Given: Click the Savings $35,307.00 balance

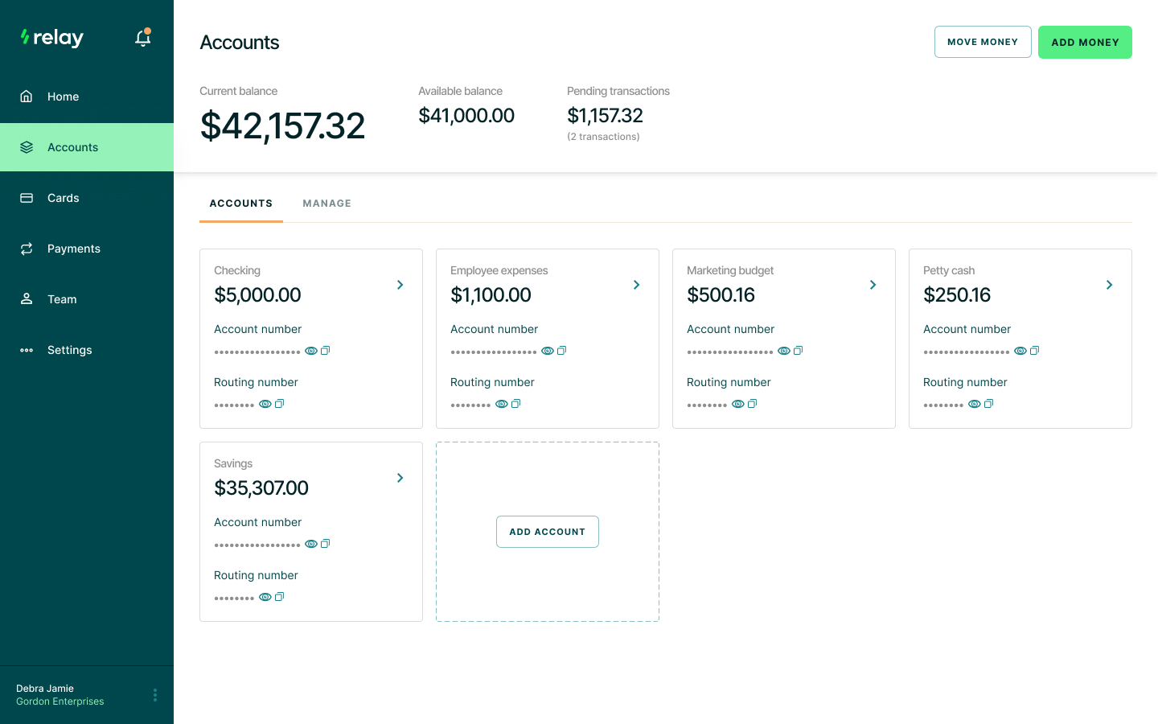Looking at the screenshot, I should 261,488.
